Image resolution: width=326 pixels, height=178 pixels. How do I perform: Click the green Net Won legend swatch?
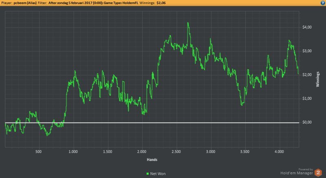coord(148,174)
